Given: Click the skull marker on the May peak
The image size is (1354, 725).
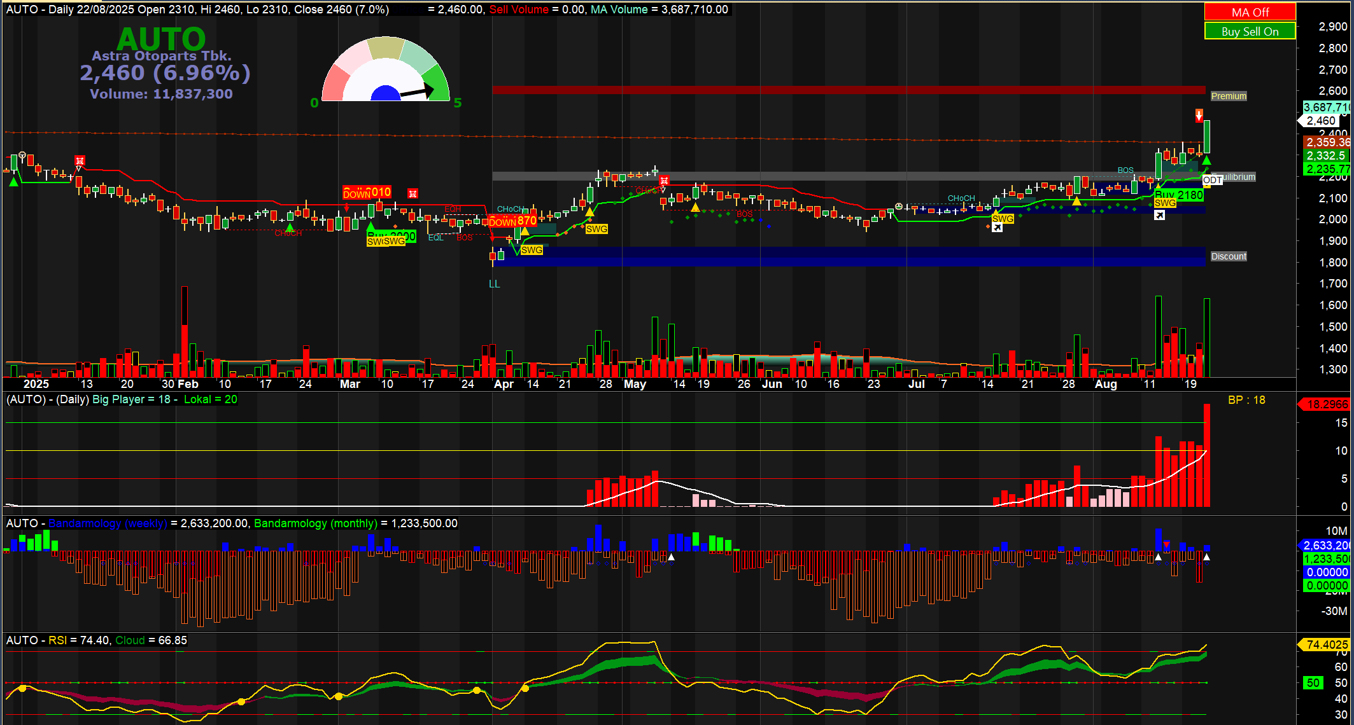Looking at the screenshot, I should click(x=664, y=181).
